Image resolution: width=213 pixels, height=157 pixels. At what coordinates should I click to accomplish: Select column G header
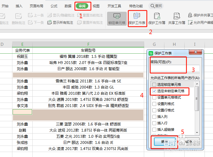pyautogui.click(x=154, y=44)
